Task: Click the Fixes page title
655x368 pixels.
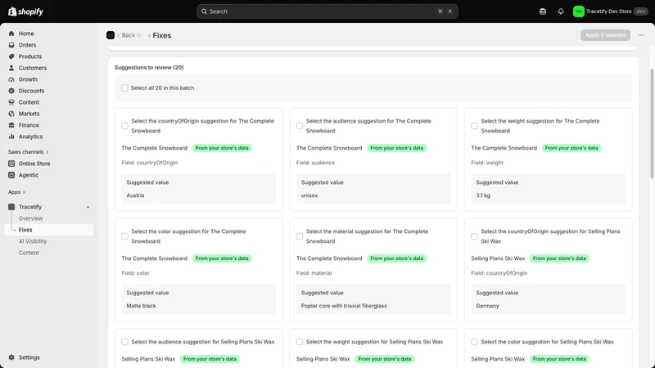Action: 162,35
